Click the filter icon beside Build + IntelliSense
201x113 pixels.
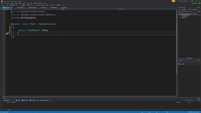point(38,100)
